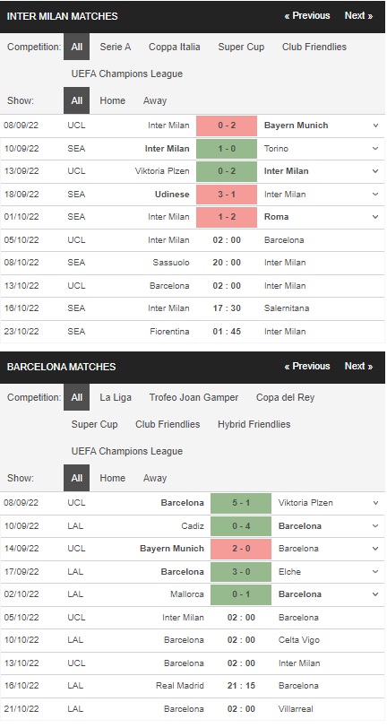Image resolution: width=387 pixels, height=728 pixels.
Task: Select Barcelona's UEFA Champions League filter
Action: (126, 451)
